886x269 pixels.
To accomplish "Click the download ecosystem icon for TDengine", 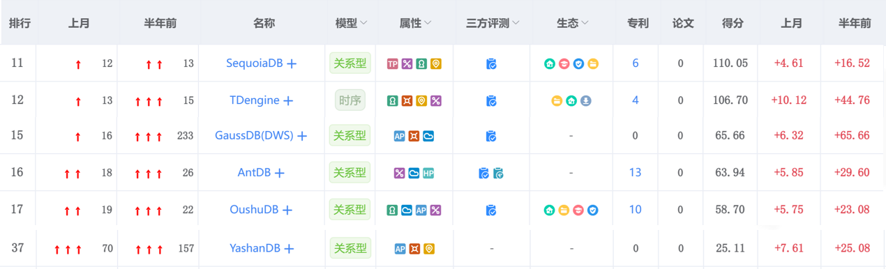I will [586, 100].
